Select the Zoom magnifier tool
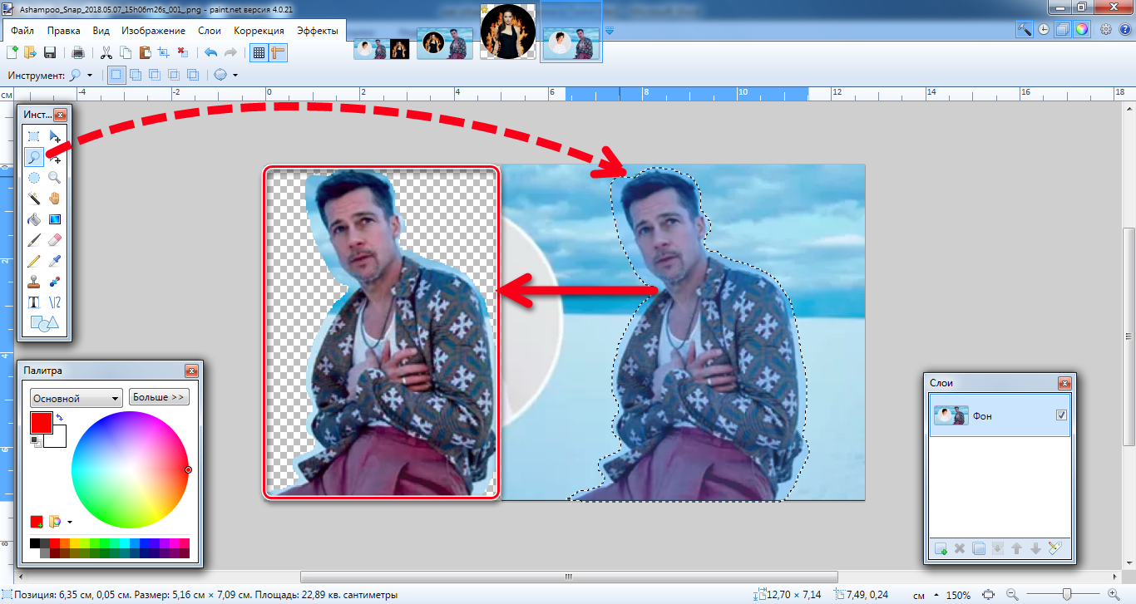The image size is (1136, 604). 54,178
